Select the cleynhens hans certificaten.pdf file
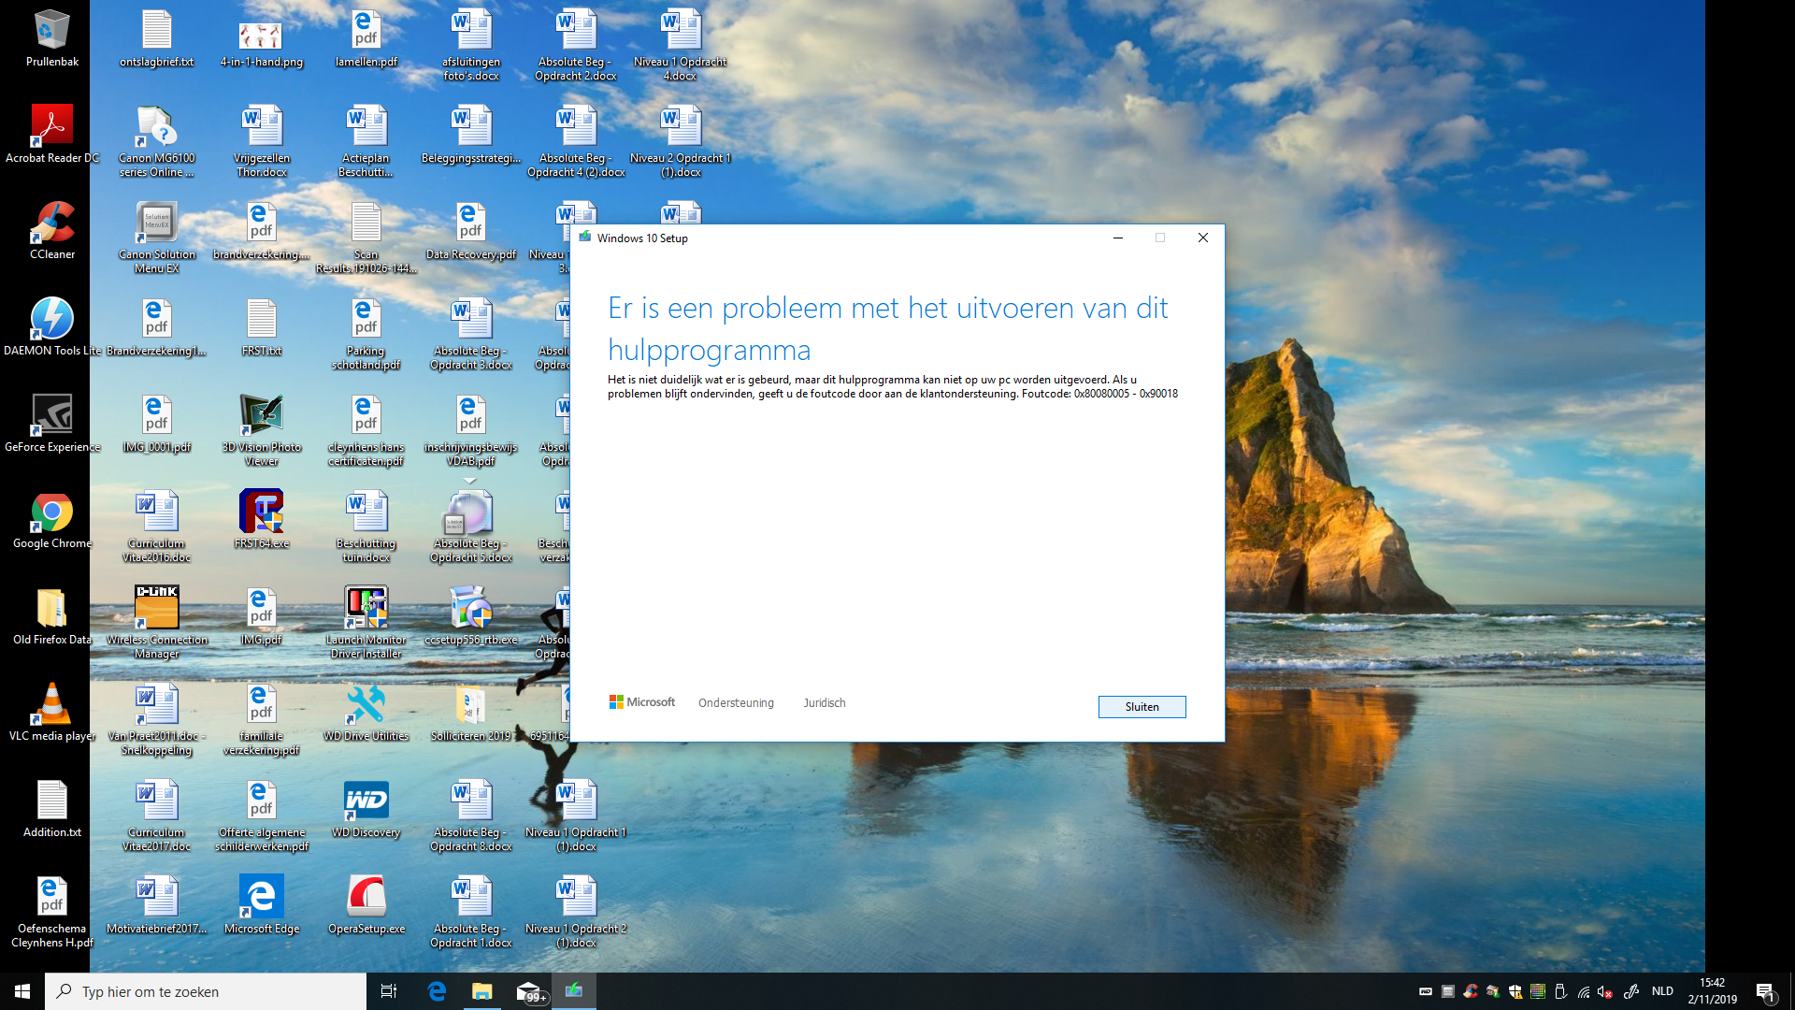This screenshot has width=1795, height=1010. pos(366,430)
